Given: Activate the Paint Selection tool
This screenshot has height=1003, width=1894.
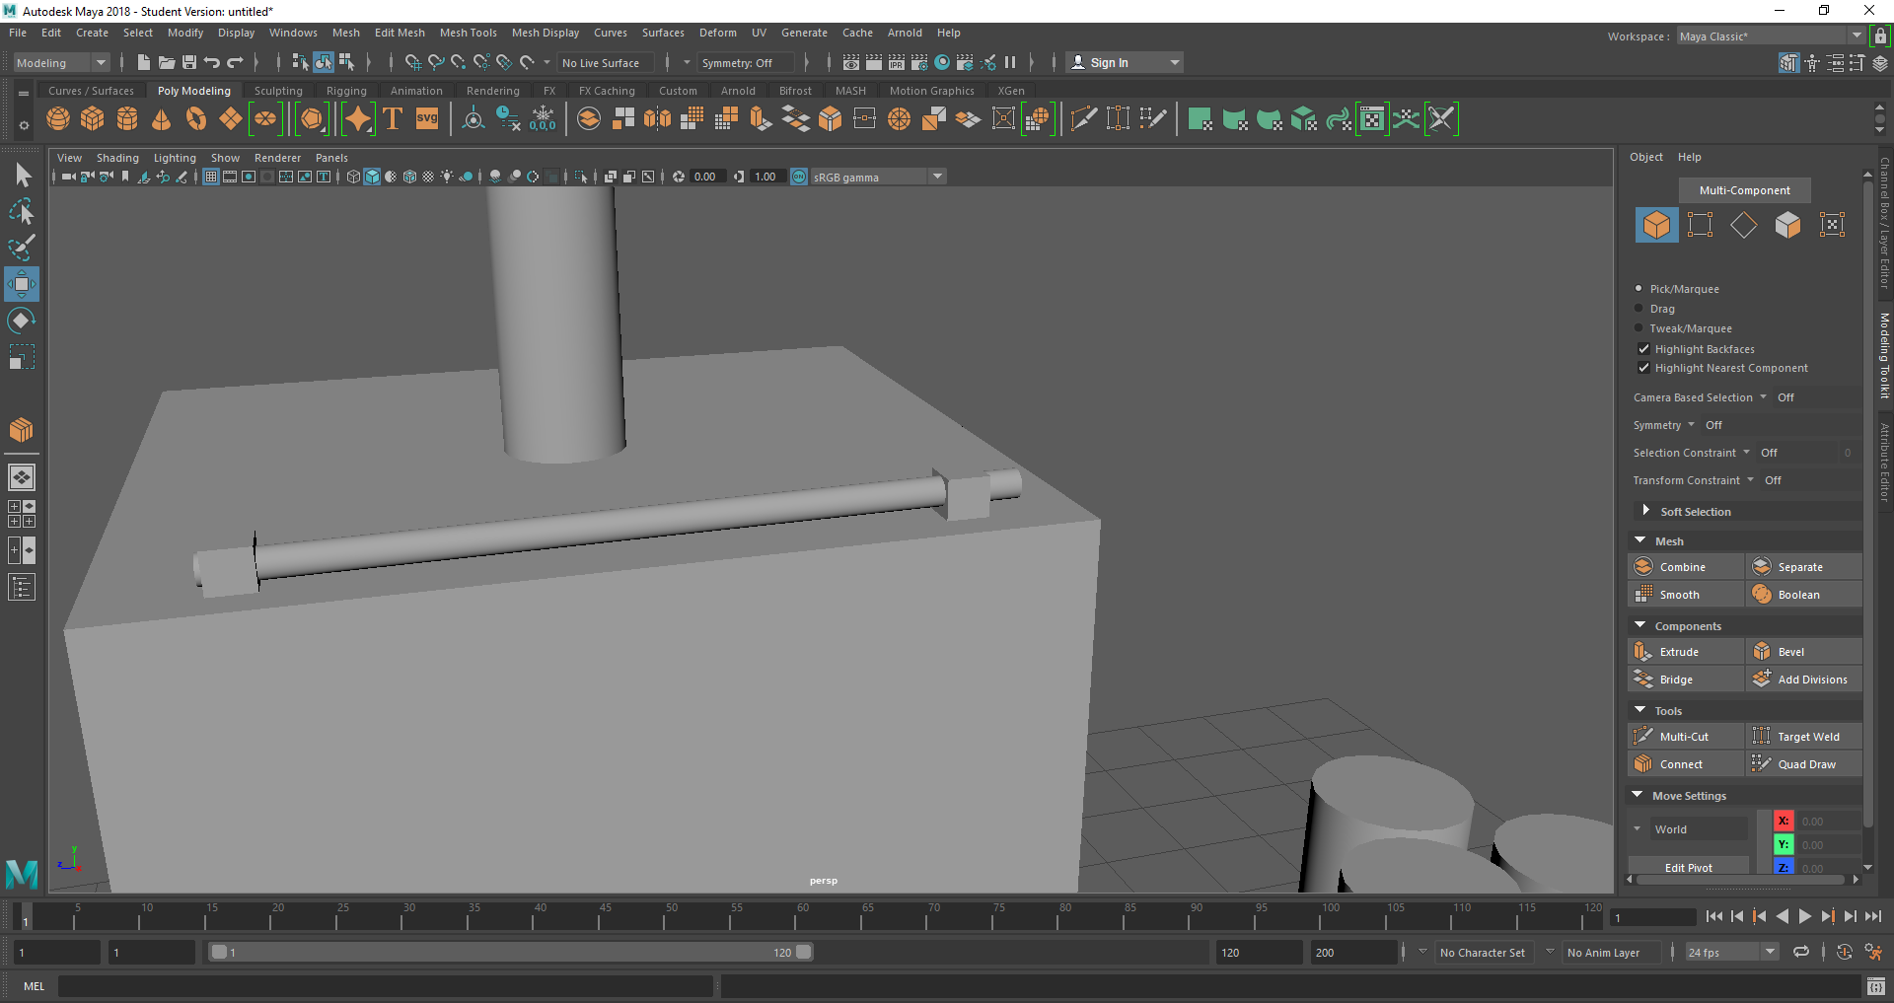Looking at the screenshot, I should pyautogui.click(x=21, y=248).
